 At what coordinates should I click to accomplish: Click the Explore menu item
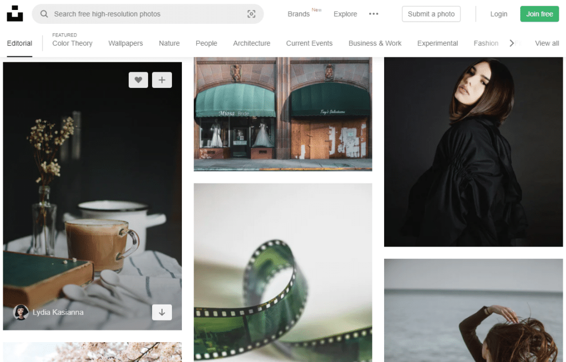click(345, 14)
